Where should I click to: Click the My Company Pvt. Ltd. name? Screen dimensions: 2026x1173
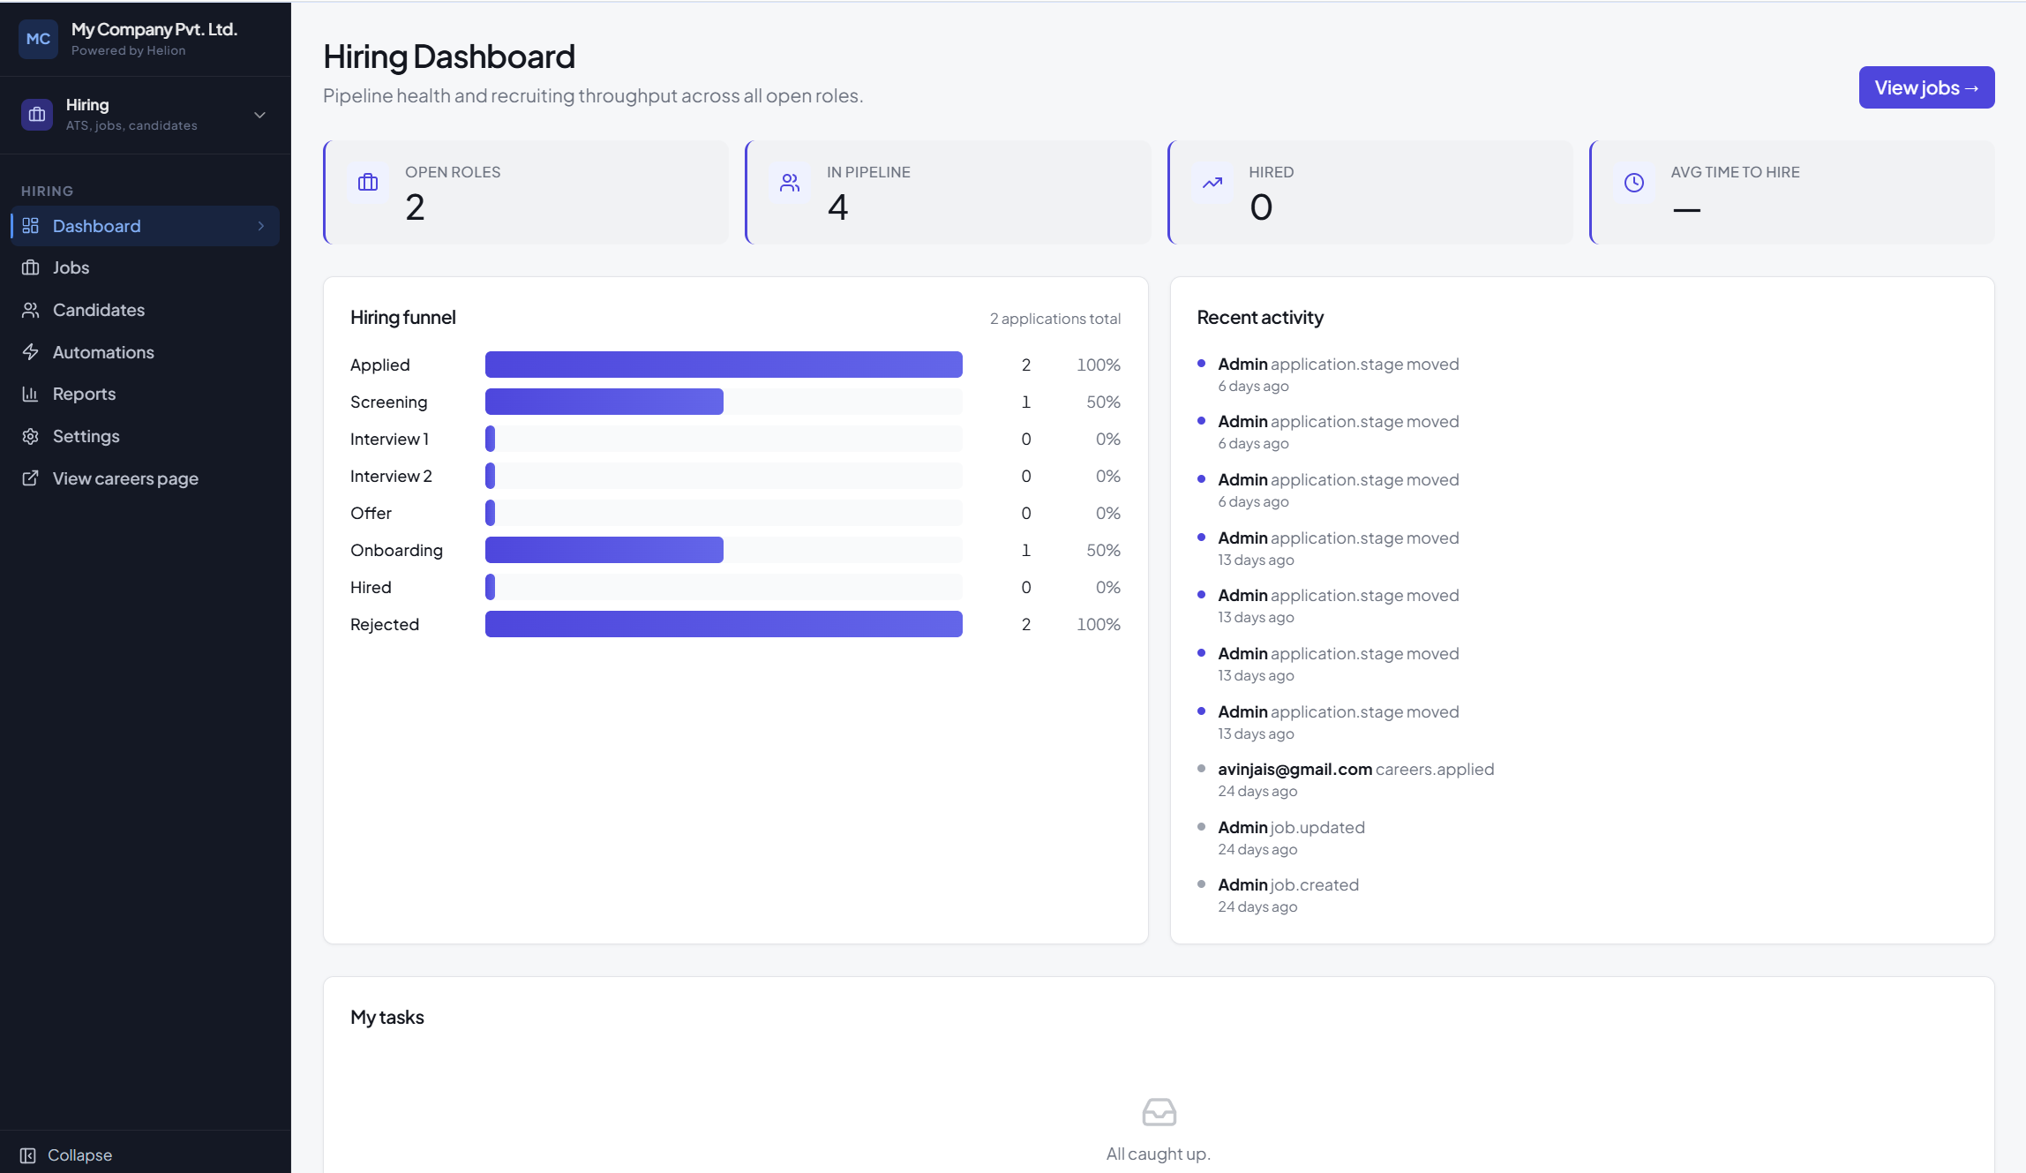[154, 29]
